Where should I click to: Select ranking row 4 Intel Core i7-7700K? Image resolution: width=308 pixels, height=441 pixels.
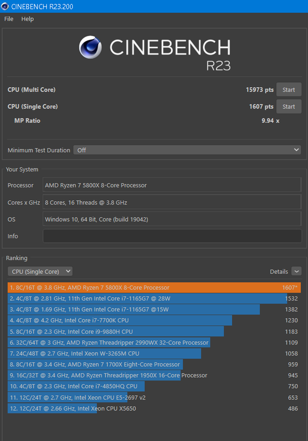(x=154, y=321)
